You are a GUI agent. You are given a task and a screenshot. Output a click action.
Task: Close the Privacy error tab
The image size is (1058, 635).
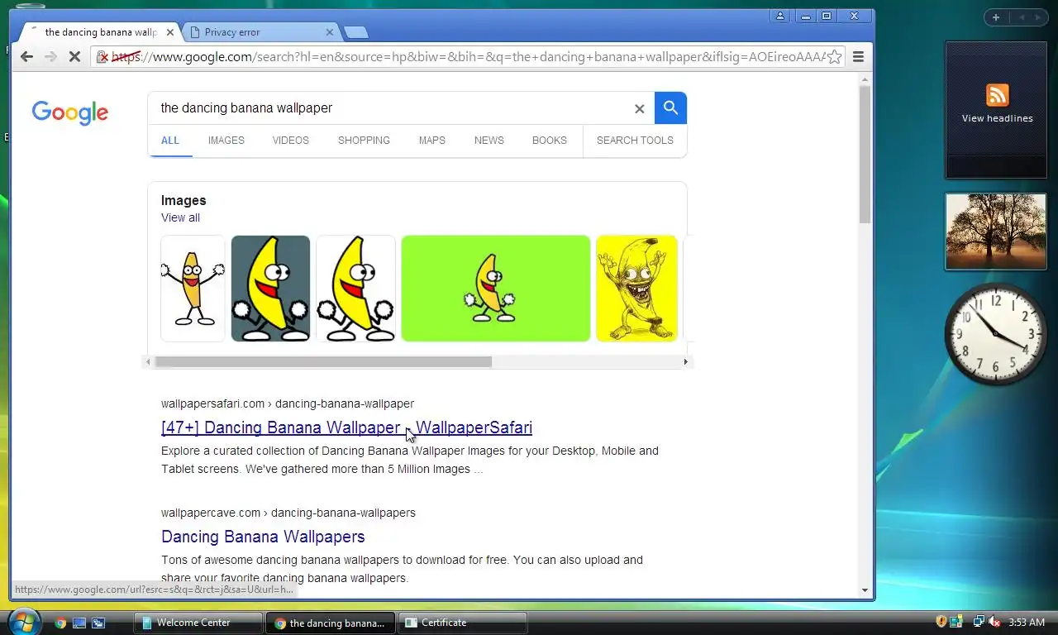tap(330, 32)
